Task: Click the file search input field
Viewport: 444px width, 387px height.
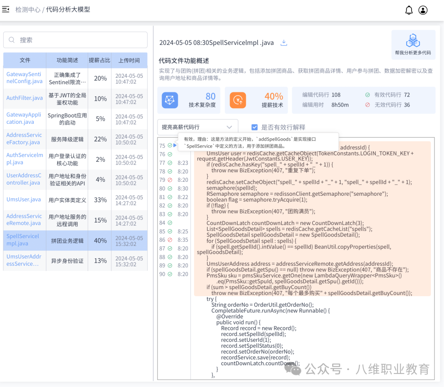Action: [x=75, y=40]
